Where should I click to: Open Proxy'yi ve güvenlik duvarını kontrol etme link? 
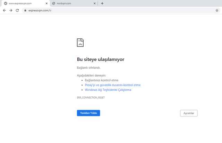113,85
